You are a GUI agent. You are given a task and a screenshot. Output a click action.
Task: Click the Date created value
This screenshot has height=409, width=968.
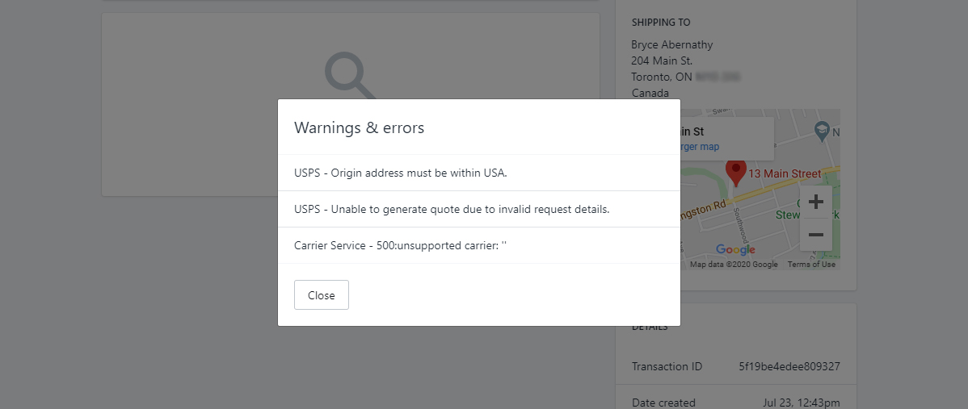pyautogui.click(x=802, y=403)
